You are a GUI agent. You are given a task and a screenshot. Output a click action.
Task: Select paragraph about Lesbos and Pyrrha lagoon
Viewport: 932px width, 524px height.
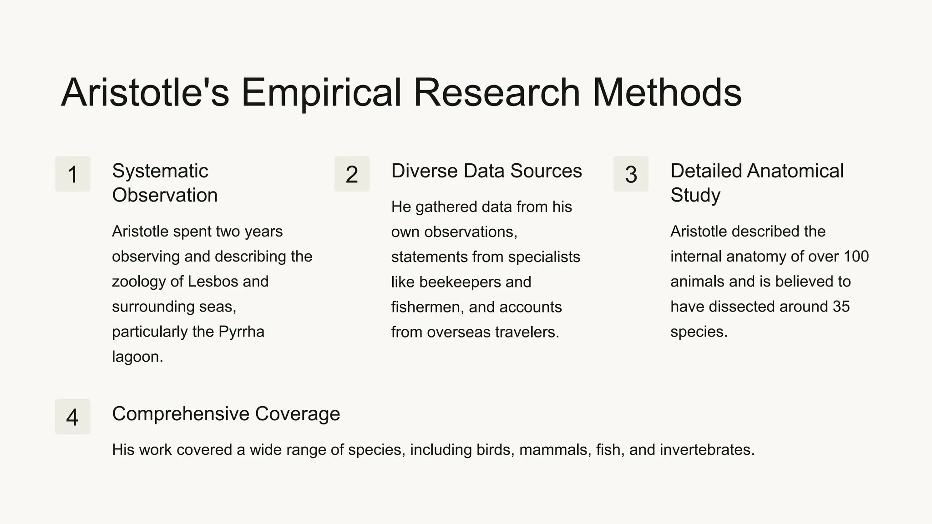pyautogui.click(x=212, y=294)
